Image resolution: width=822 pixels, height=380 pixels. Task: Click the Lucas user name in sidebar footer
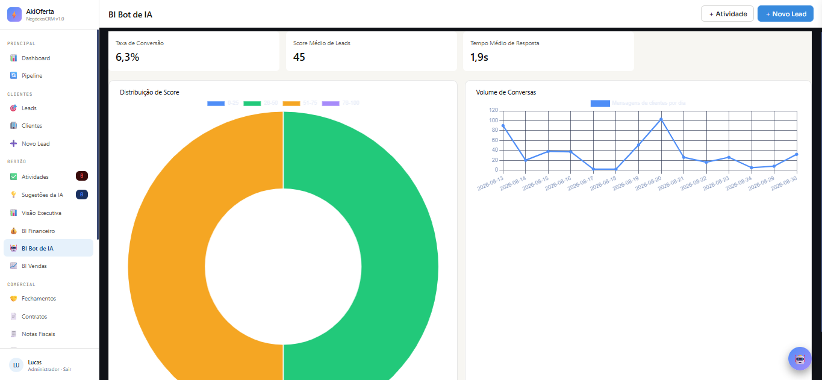35,362
